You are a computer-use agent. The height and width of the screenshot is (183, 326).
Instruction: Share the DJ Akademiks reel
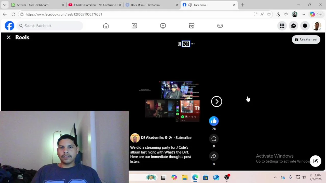[x=214, y=156]
